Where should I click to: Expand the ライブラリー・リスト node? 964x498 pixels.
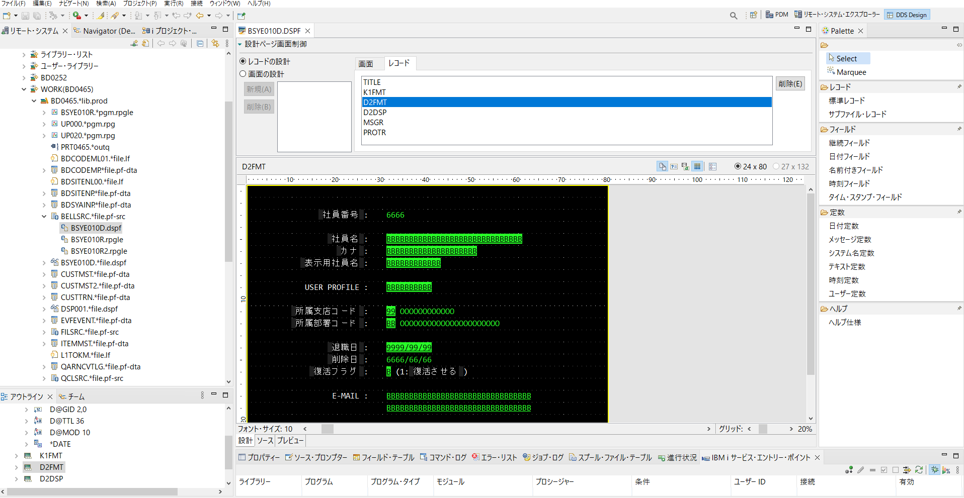pos(24,54)
